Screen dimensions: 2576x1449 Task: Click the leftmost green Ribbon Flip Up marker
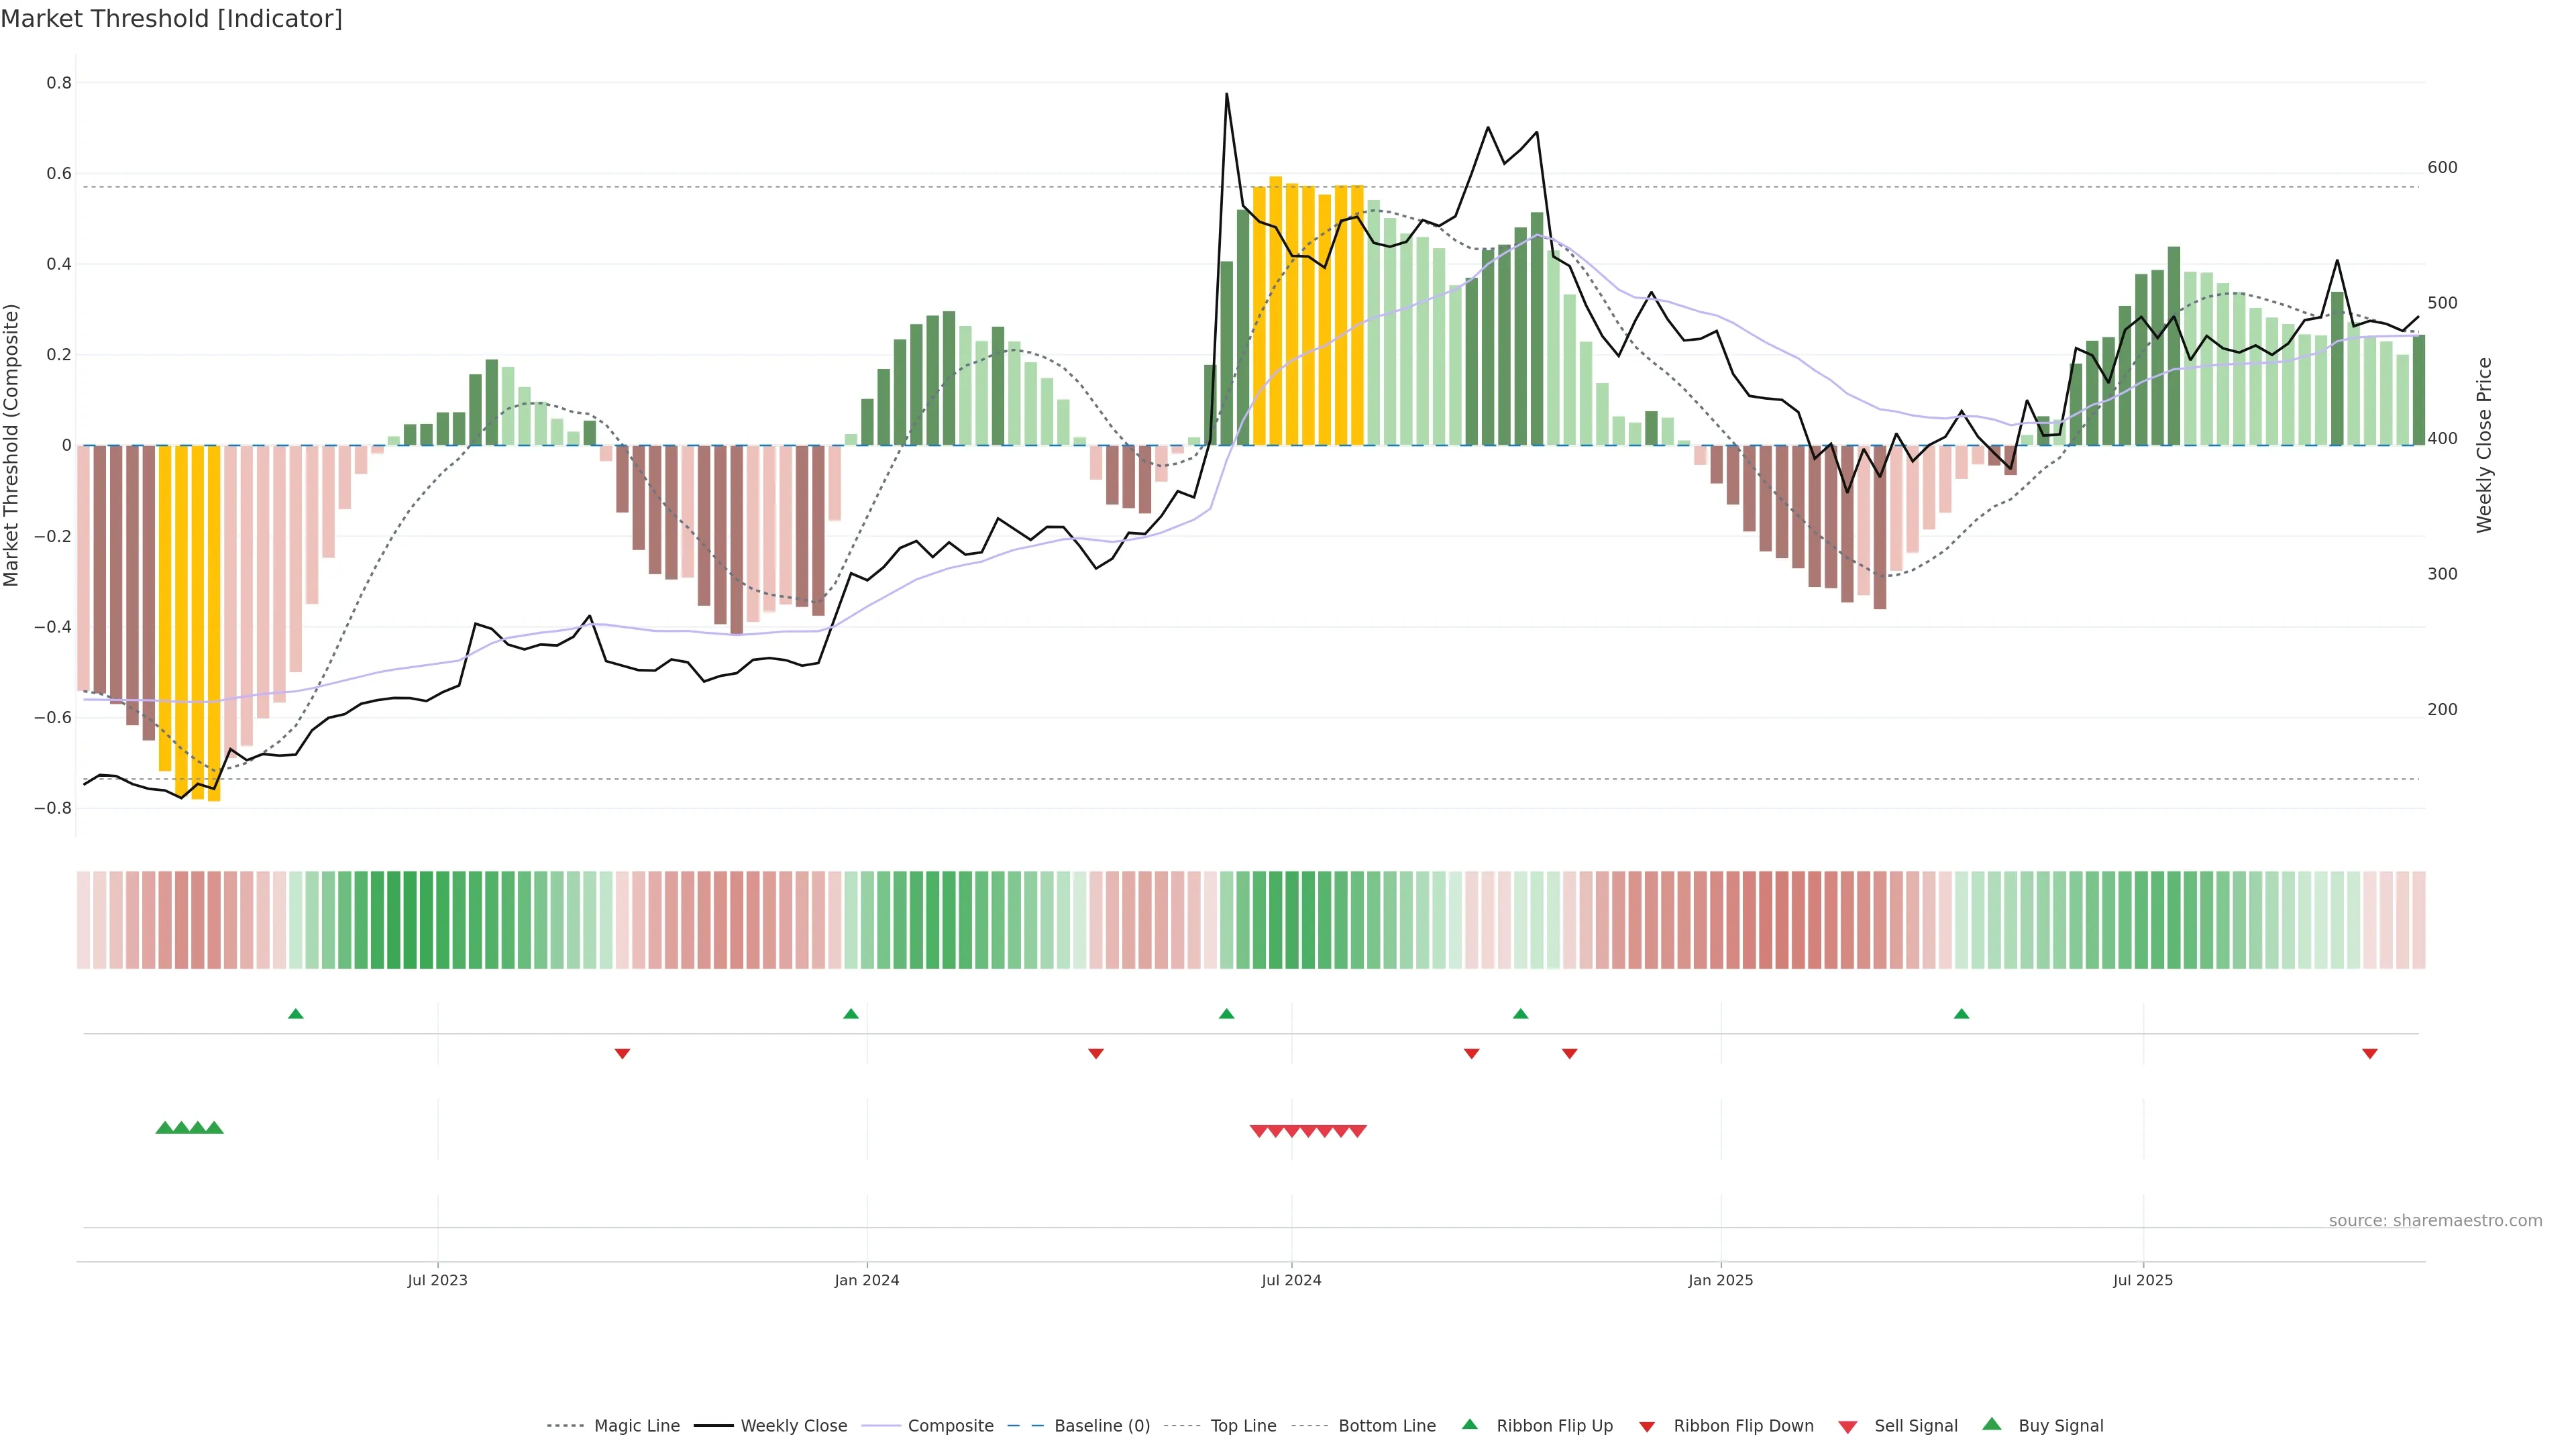pyautogui.click(x=295, y=1014)
